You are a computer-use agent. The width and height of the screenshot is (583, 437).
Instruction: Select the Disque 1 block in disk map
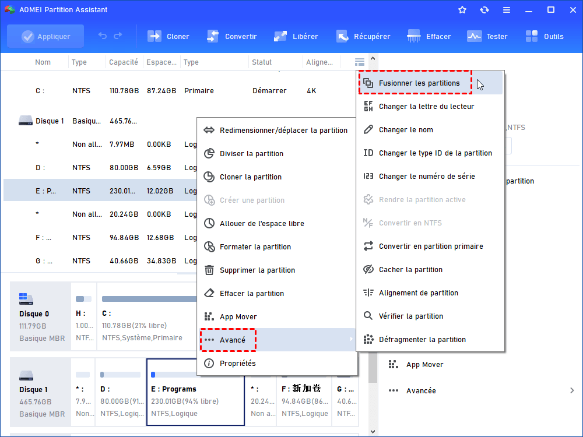coord(41,392)
